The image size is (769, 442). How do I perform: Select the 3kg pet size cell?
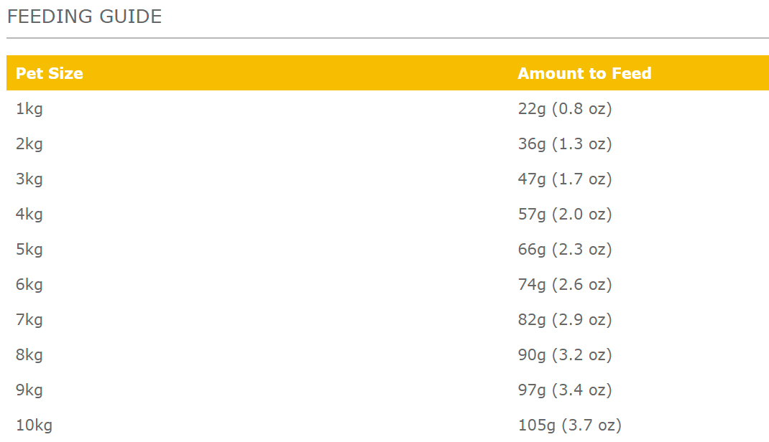point(29,179)
